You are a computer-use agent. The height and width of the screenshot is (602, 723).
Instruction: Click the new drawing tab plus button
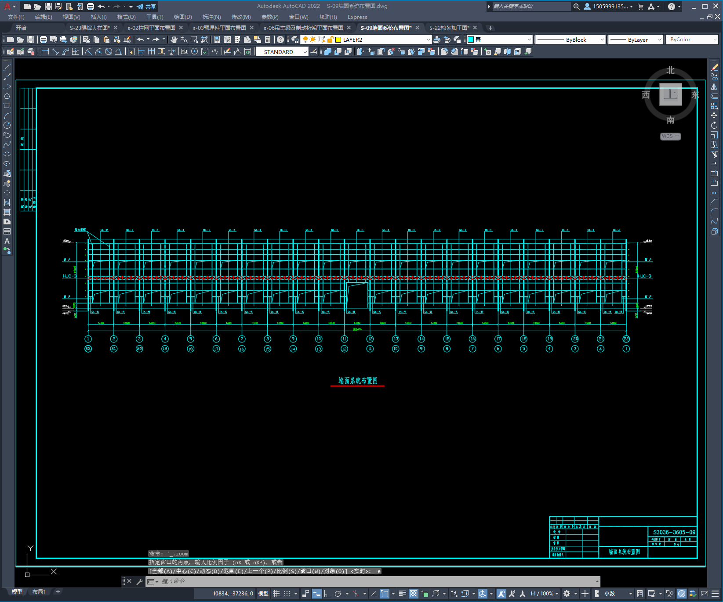tap(490, 28)
